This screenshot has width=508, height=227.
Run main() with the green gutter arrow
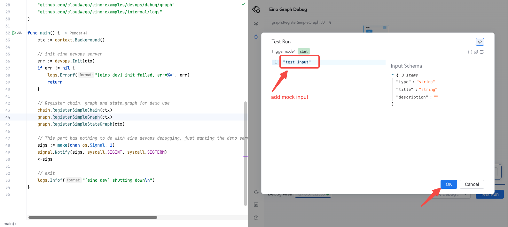(x=14, y=33)
